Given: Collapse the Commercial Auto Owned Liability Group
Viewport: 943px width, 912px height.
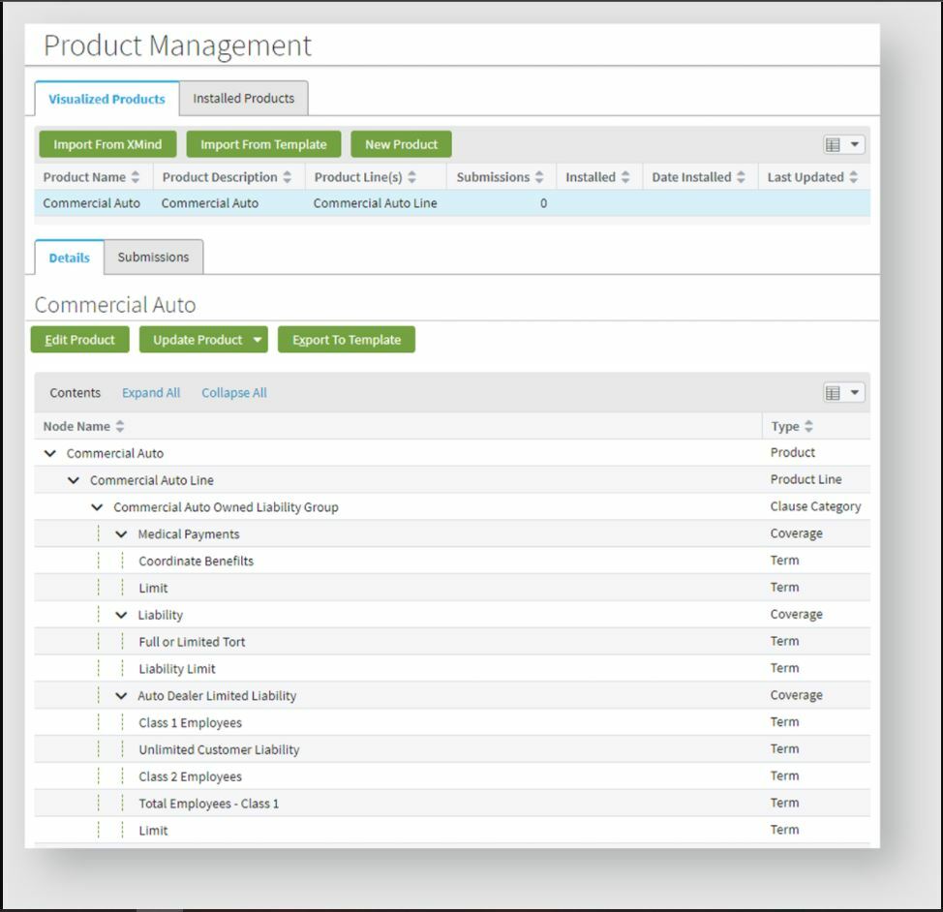Looking at the screenshot, I should point(97,506).
